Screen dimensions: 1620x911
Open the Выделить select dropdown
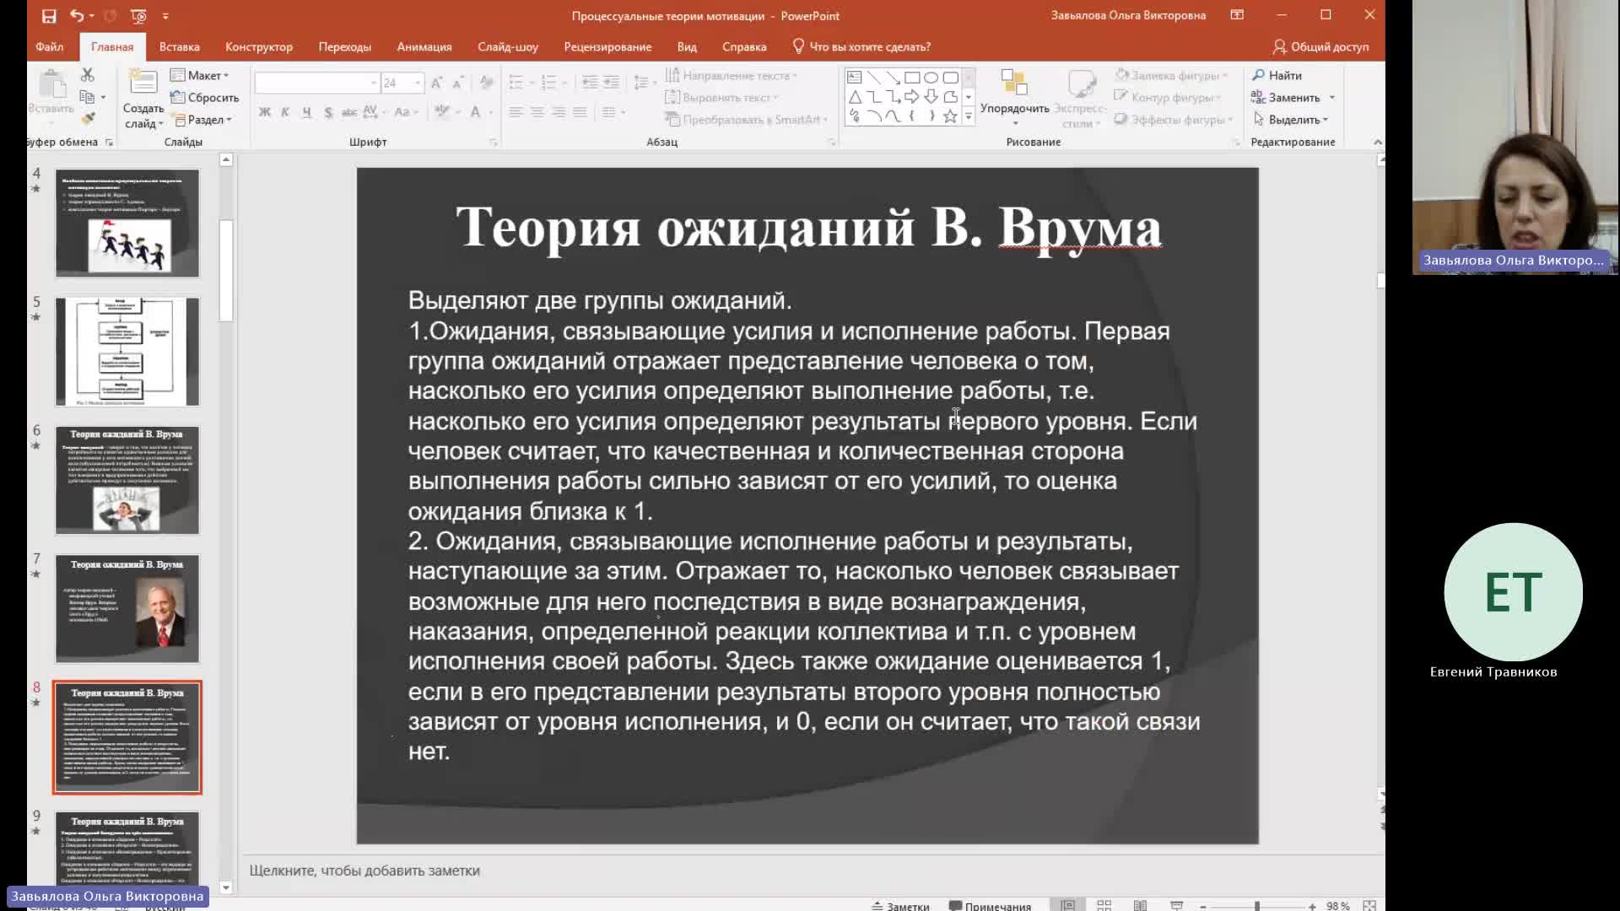(x=1292, y=119)
